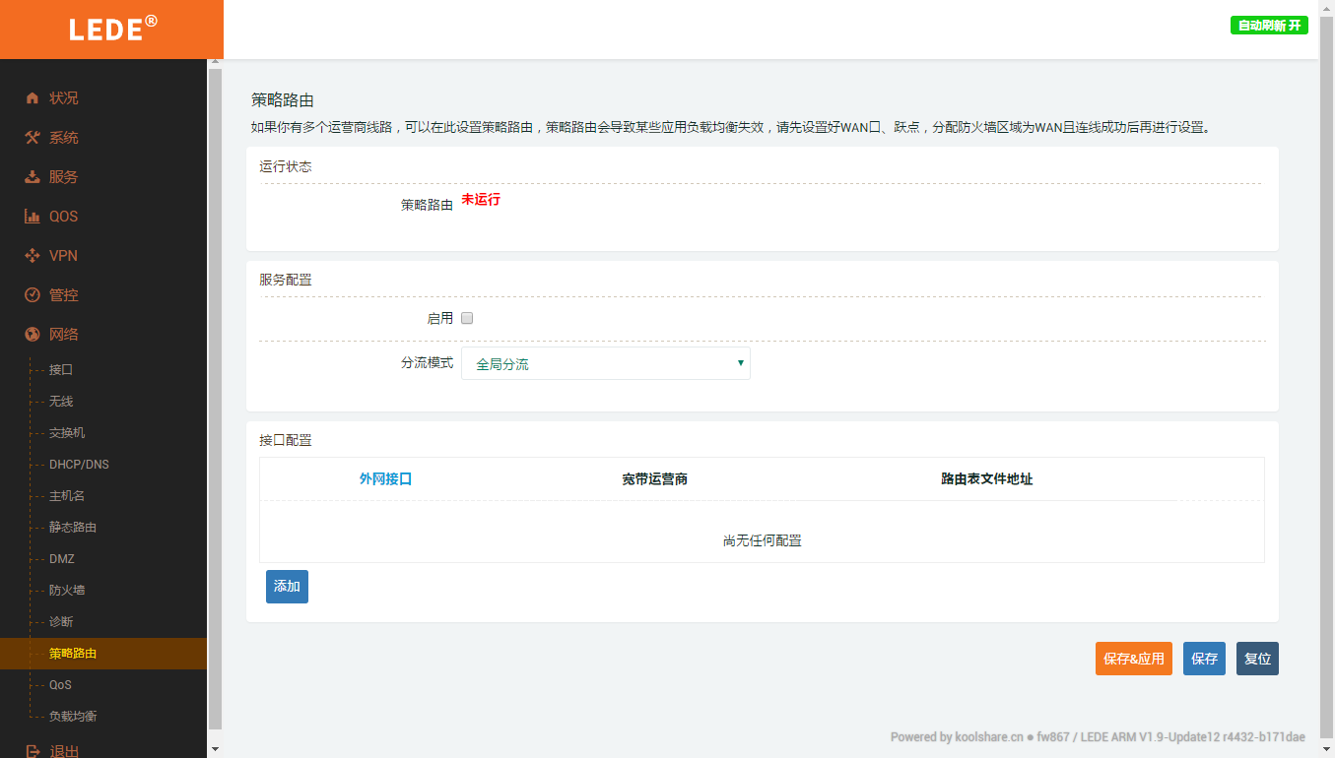Click the LEDE logo

[111, 29]
